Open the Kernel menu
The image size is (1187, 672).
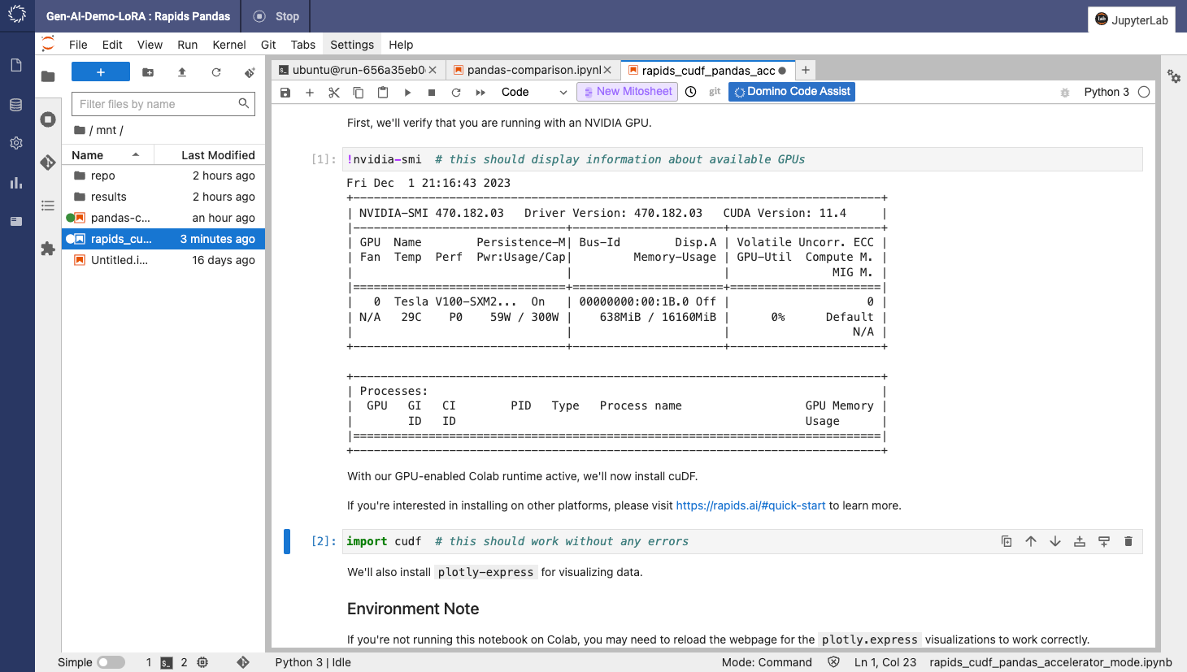228,45
